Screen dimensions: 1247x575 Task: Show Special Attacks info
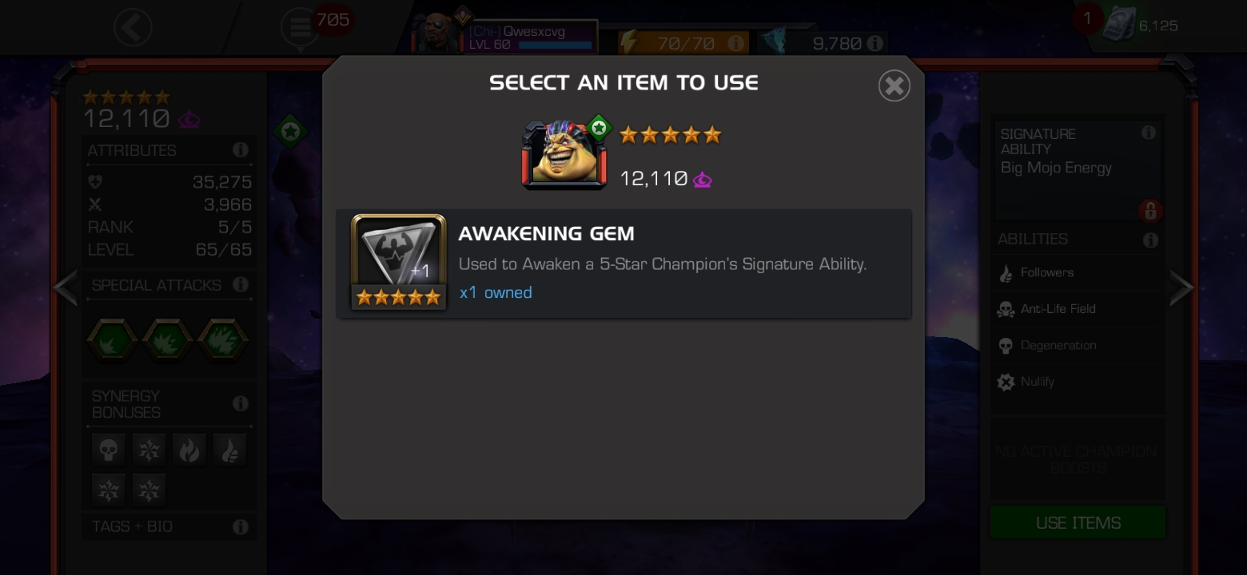click(x=240, y=285)
